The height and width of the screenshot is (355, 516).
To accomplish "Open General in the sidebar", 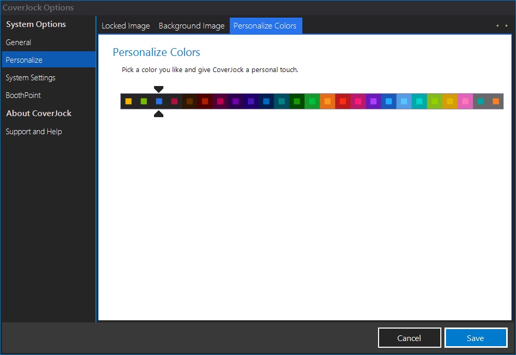I will pos(49,42).
